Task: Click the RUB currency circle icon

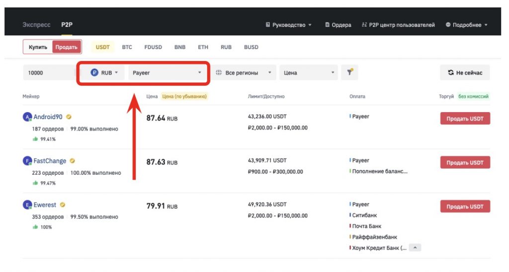Action: coord(94,72)
